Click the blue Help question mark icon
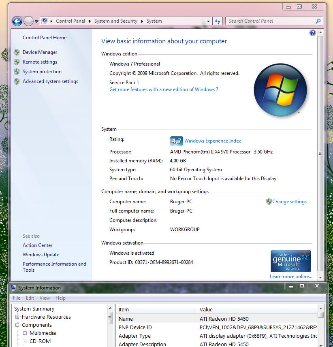Screen dimensions: 333x347 click(313, 33)
